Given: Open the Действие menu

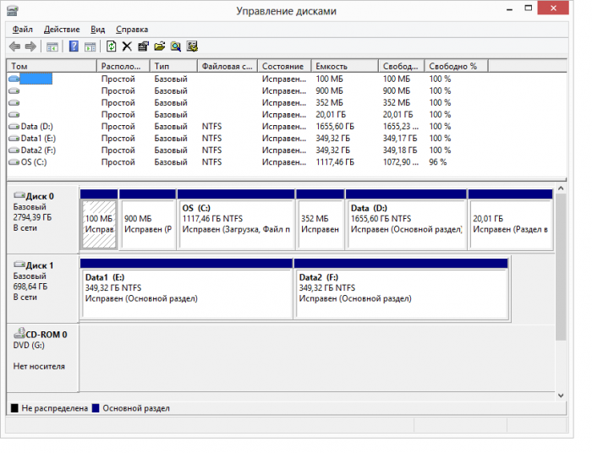Looking at the screenshot, I should [61, 29].
